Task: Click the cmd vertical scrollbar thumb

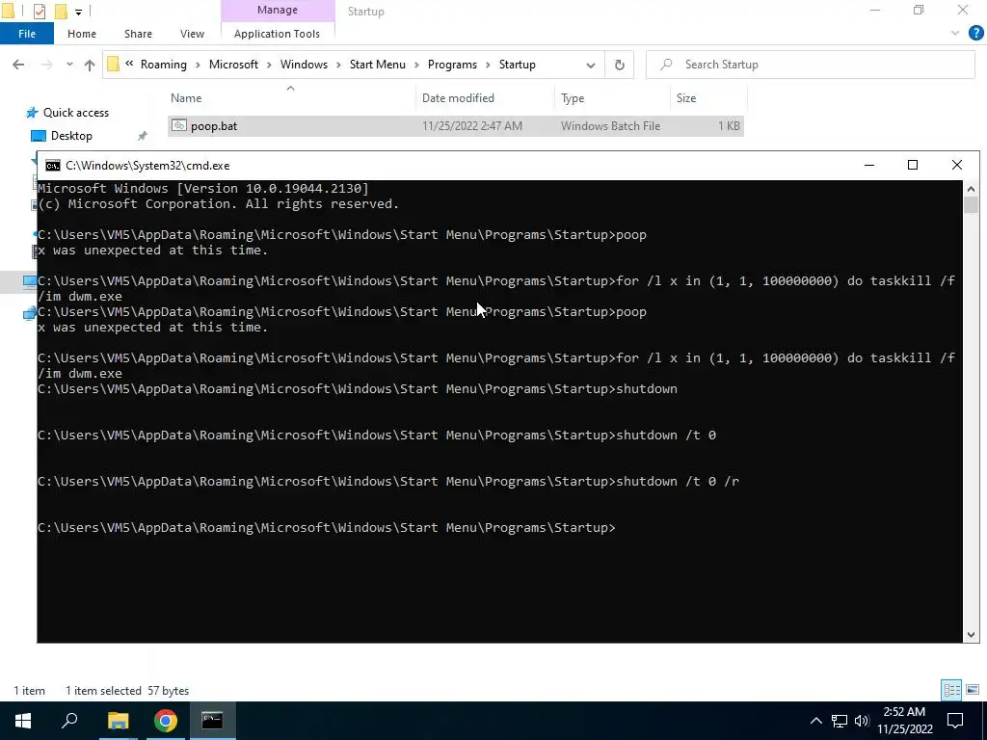Action: coord(971,204)
